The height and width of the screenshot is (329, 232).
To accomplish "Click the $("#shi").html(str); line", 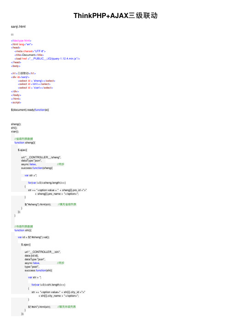I will coord(40,307).
